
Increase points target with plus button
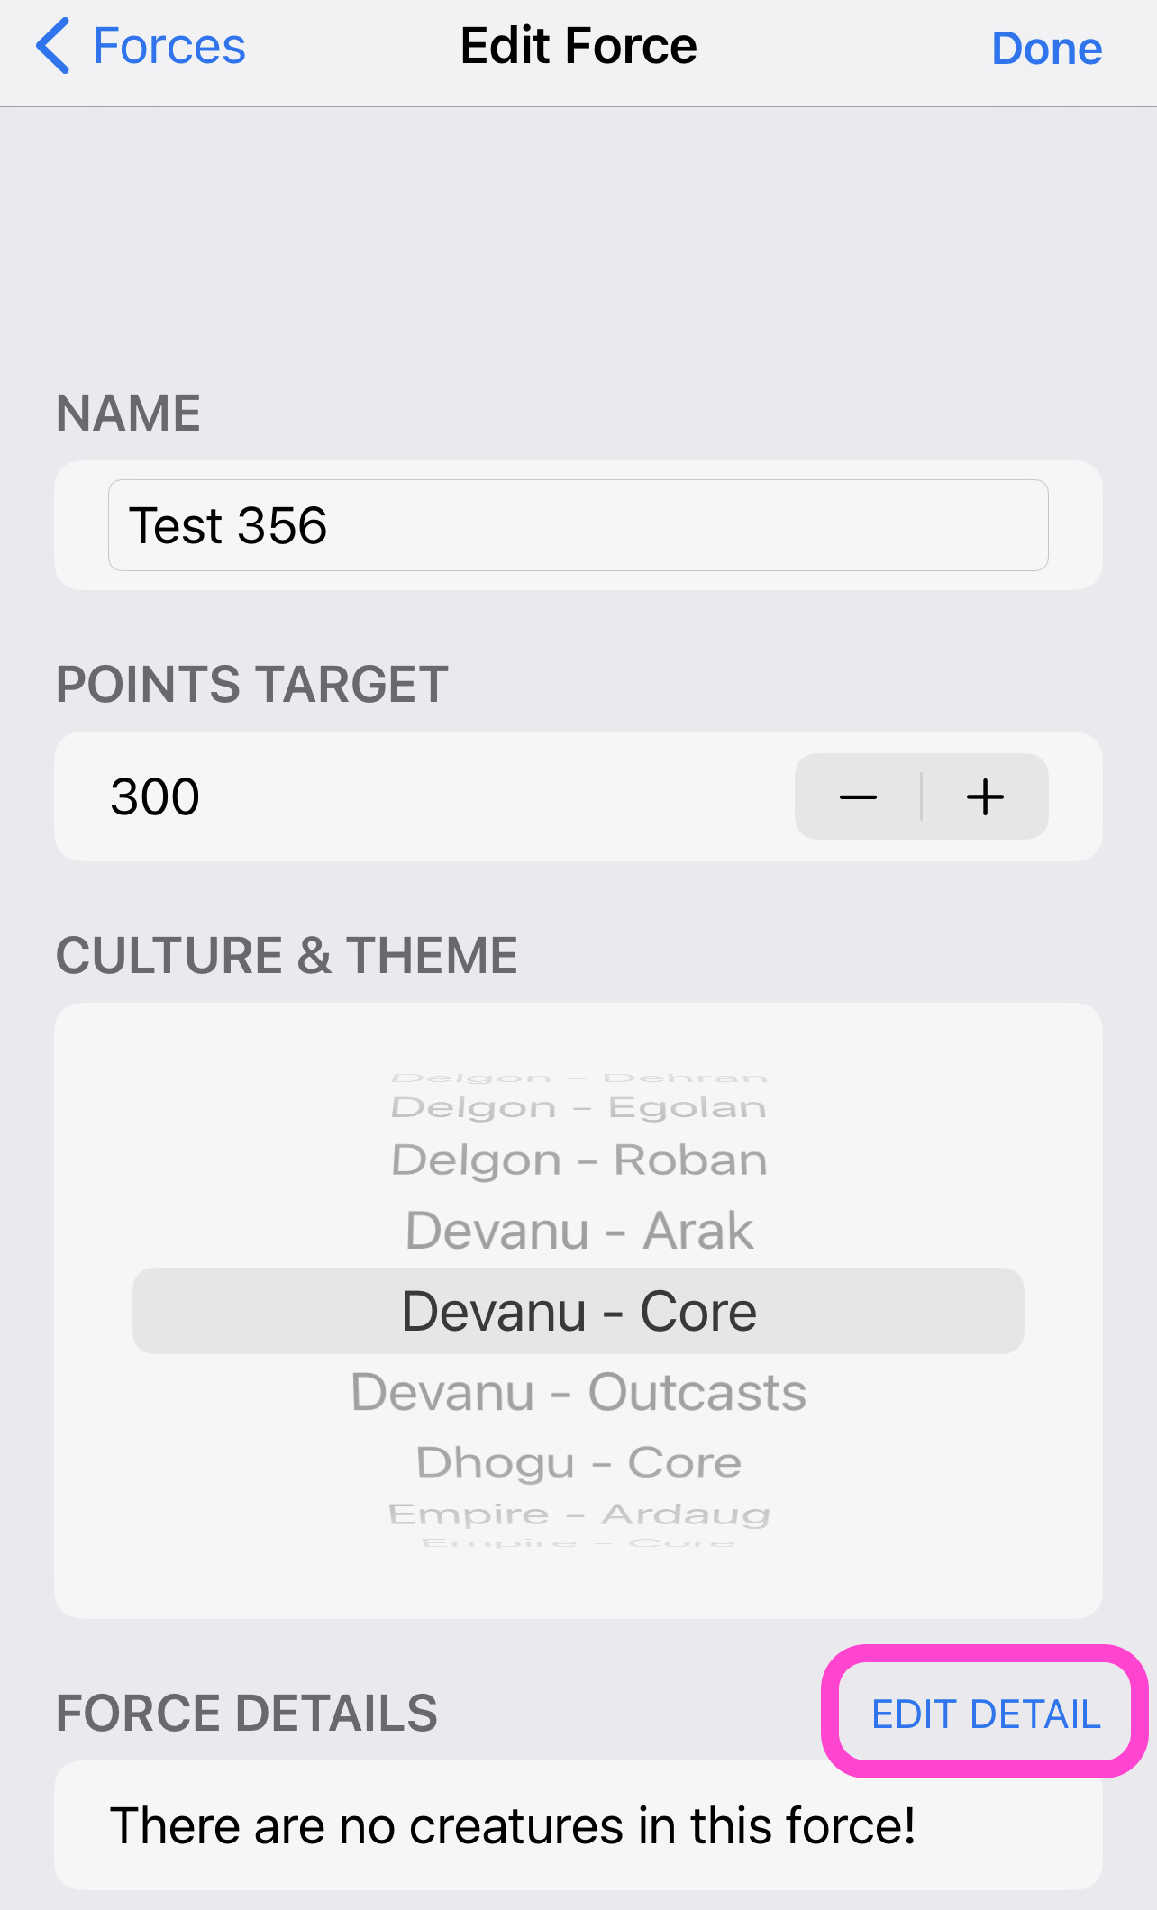click(985, 796)
